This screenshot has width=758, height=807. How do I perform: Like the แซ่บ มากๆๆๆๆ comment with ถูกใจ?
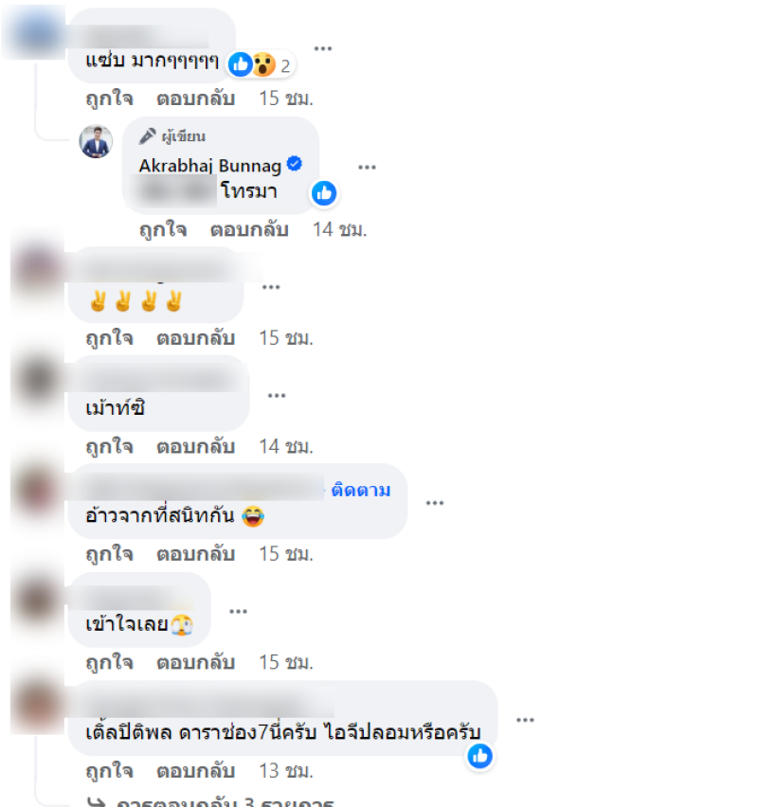click(x=110, y=99)
